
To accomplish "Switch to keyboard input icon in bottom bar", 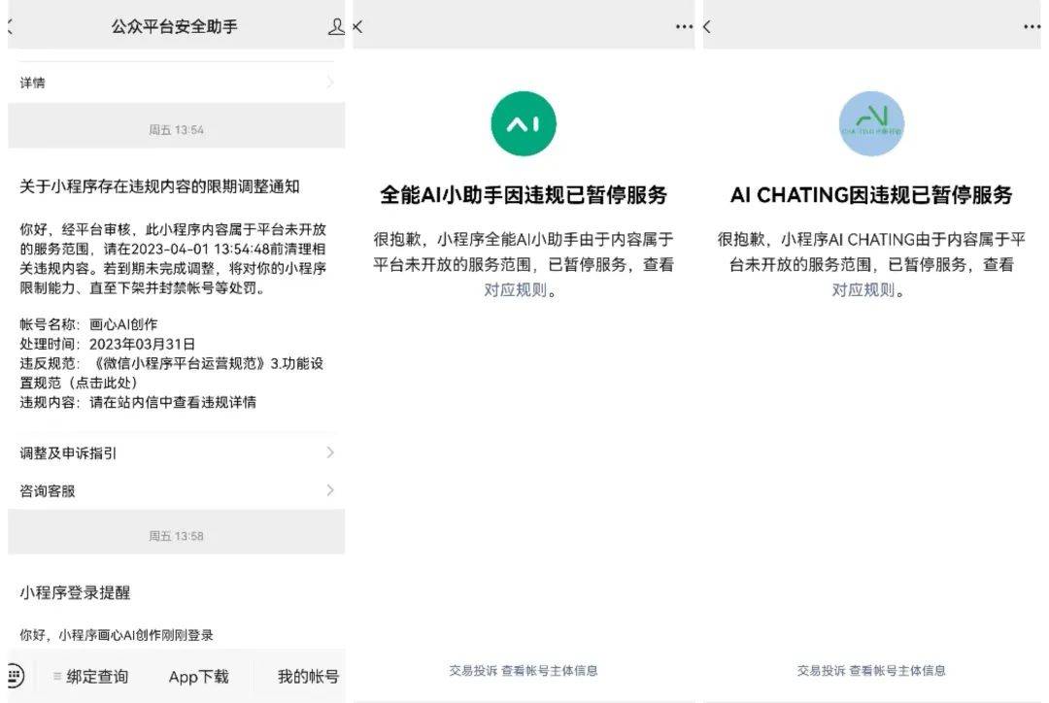I will 17,676.
